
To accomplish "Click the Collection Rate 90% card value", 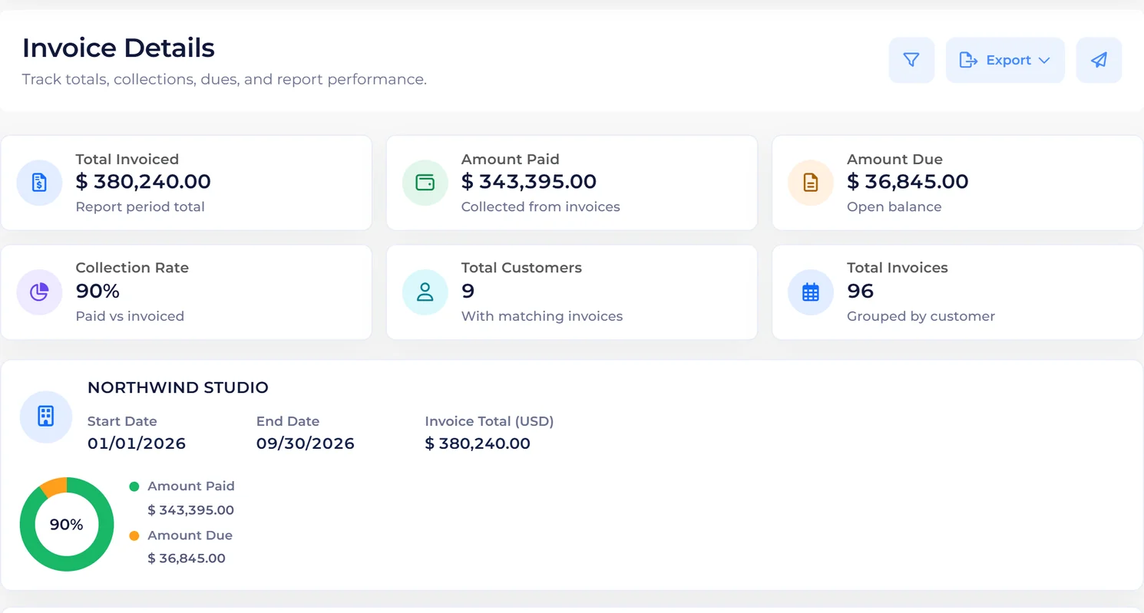I will (98, 292).
